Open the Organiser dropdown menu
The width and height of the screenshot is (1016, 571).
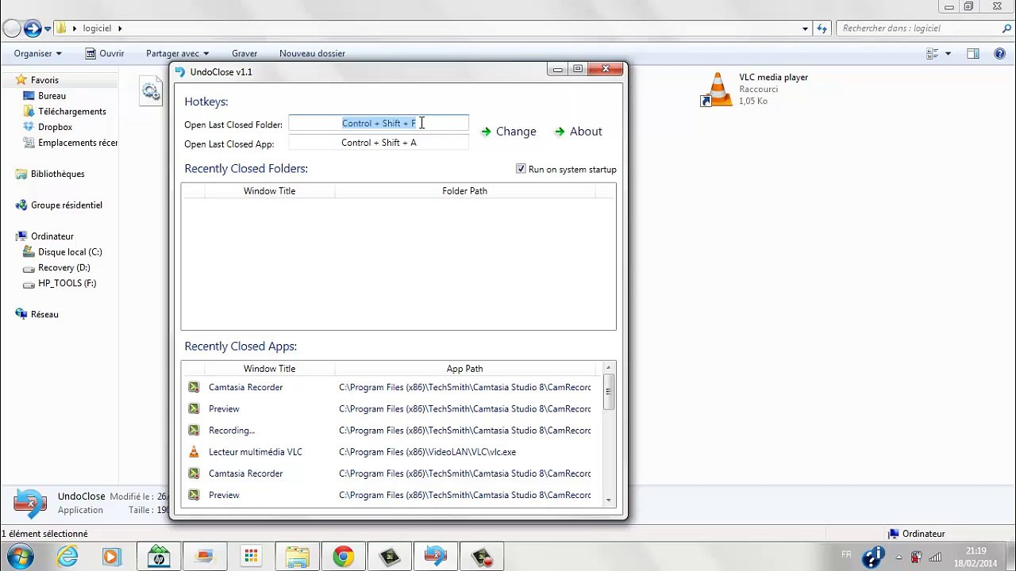pyautogui.click(x=37, y=53)
